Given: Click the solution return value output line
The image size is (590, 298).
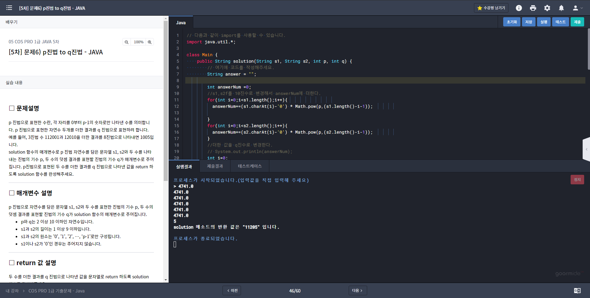Looking at the screenshot, I should (x=227, y=227).
